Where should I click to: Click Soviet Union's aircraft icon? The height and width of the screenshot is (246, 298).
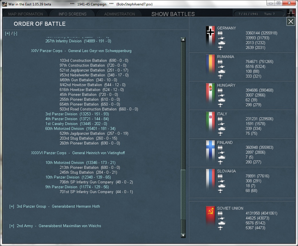tap(220, 228)
